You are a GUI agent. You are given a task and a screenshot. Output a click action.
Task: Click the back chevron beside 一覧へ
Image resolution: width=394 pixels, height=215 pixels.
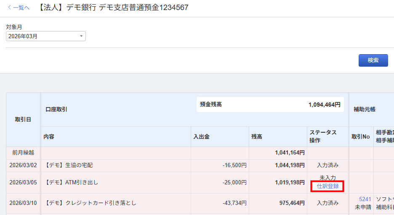point(10,8)
